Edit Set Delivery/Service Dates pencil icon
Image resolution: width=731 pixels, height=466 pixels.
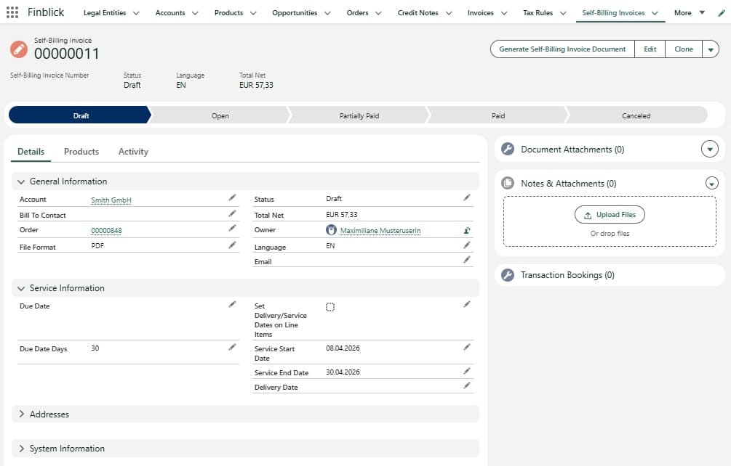click(467, 305)
